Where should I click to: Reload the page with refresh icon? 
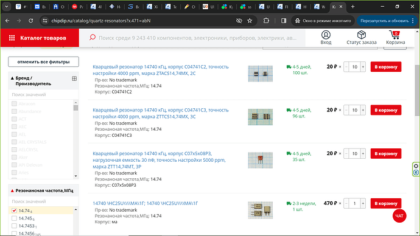[31, 21]
